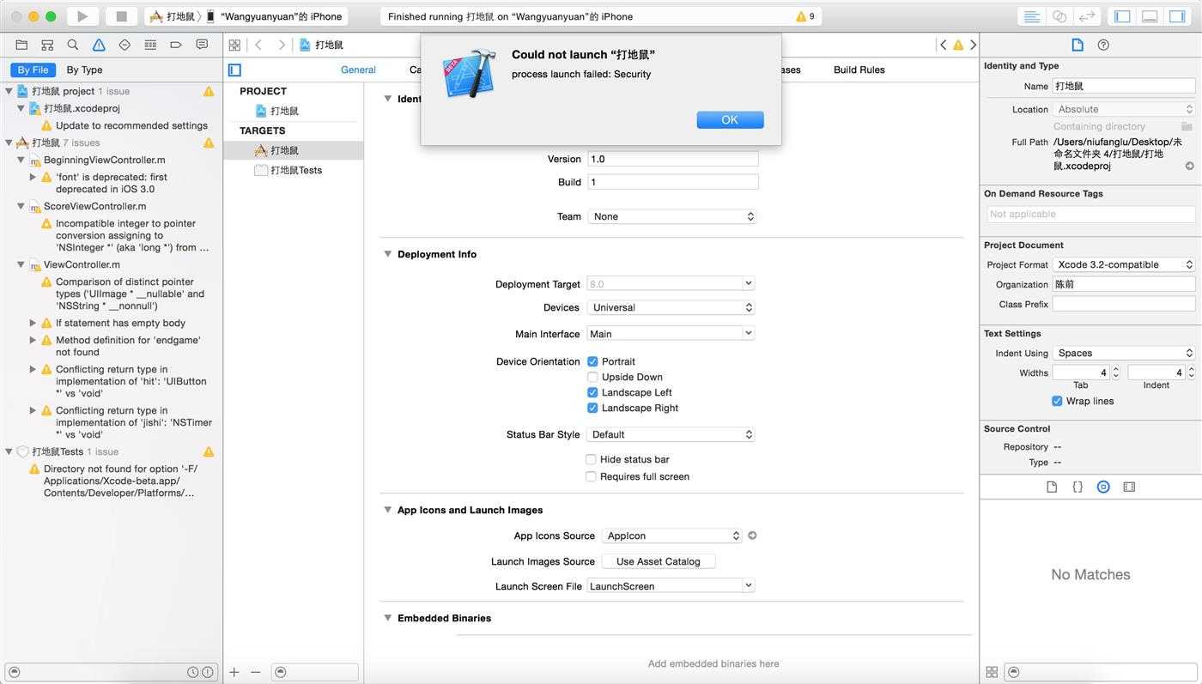The width and height of the screenshot is (1202, 684).
Task: Enable Hide status bar
Action: [591, 459]
